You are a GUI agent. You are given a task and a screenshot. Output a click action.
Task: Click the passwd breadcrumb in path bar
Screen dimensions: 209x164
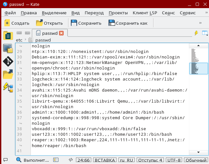click(x=43, y=40)
